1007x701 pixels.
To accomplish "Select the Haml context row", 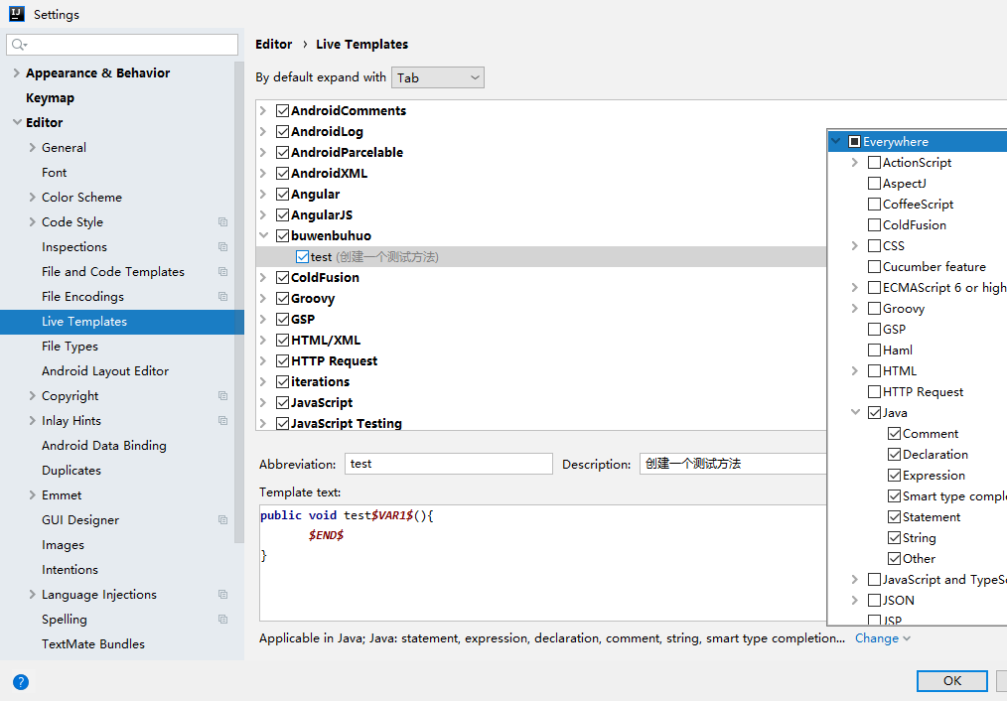I will tap(897, 350).
